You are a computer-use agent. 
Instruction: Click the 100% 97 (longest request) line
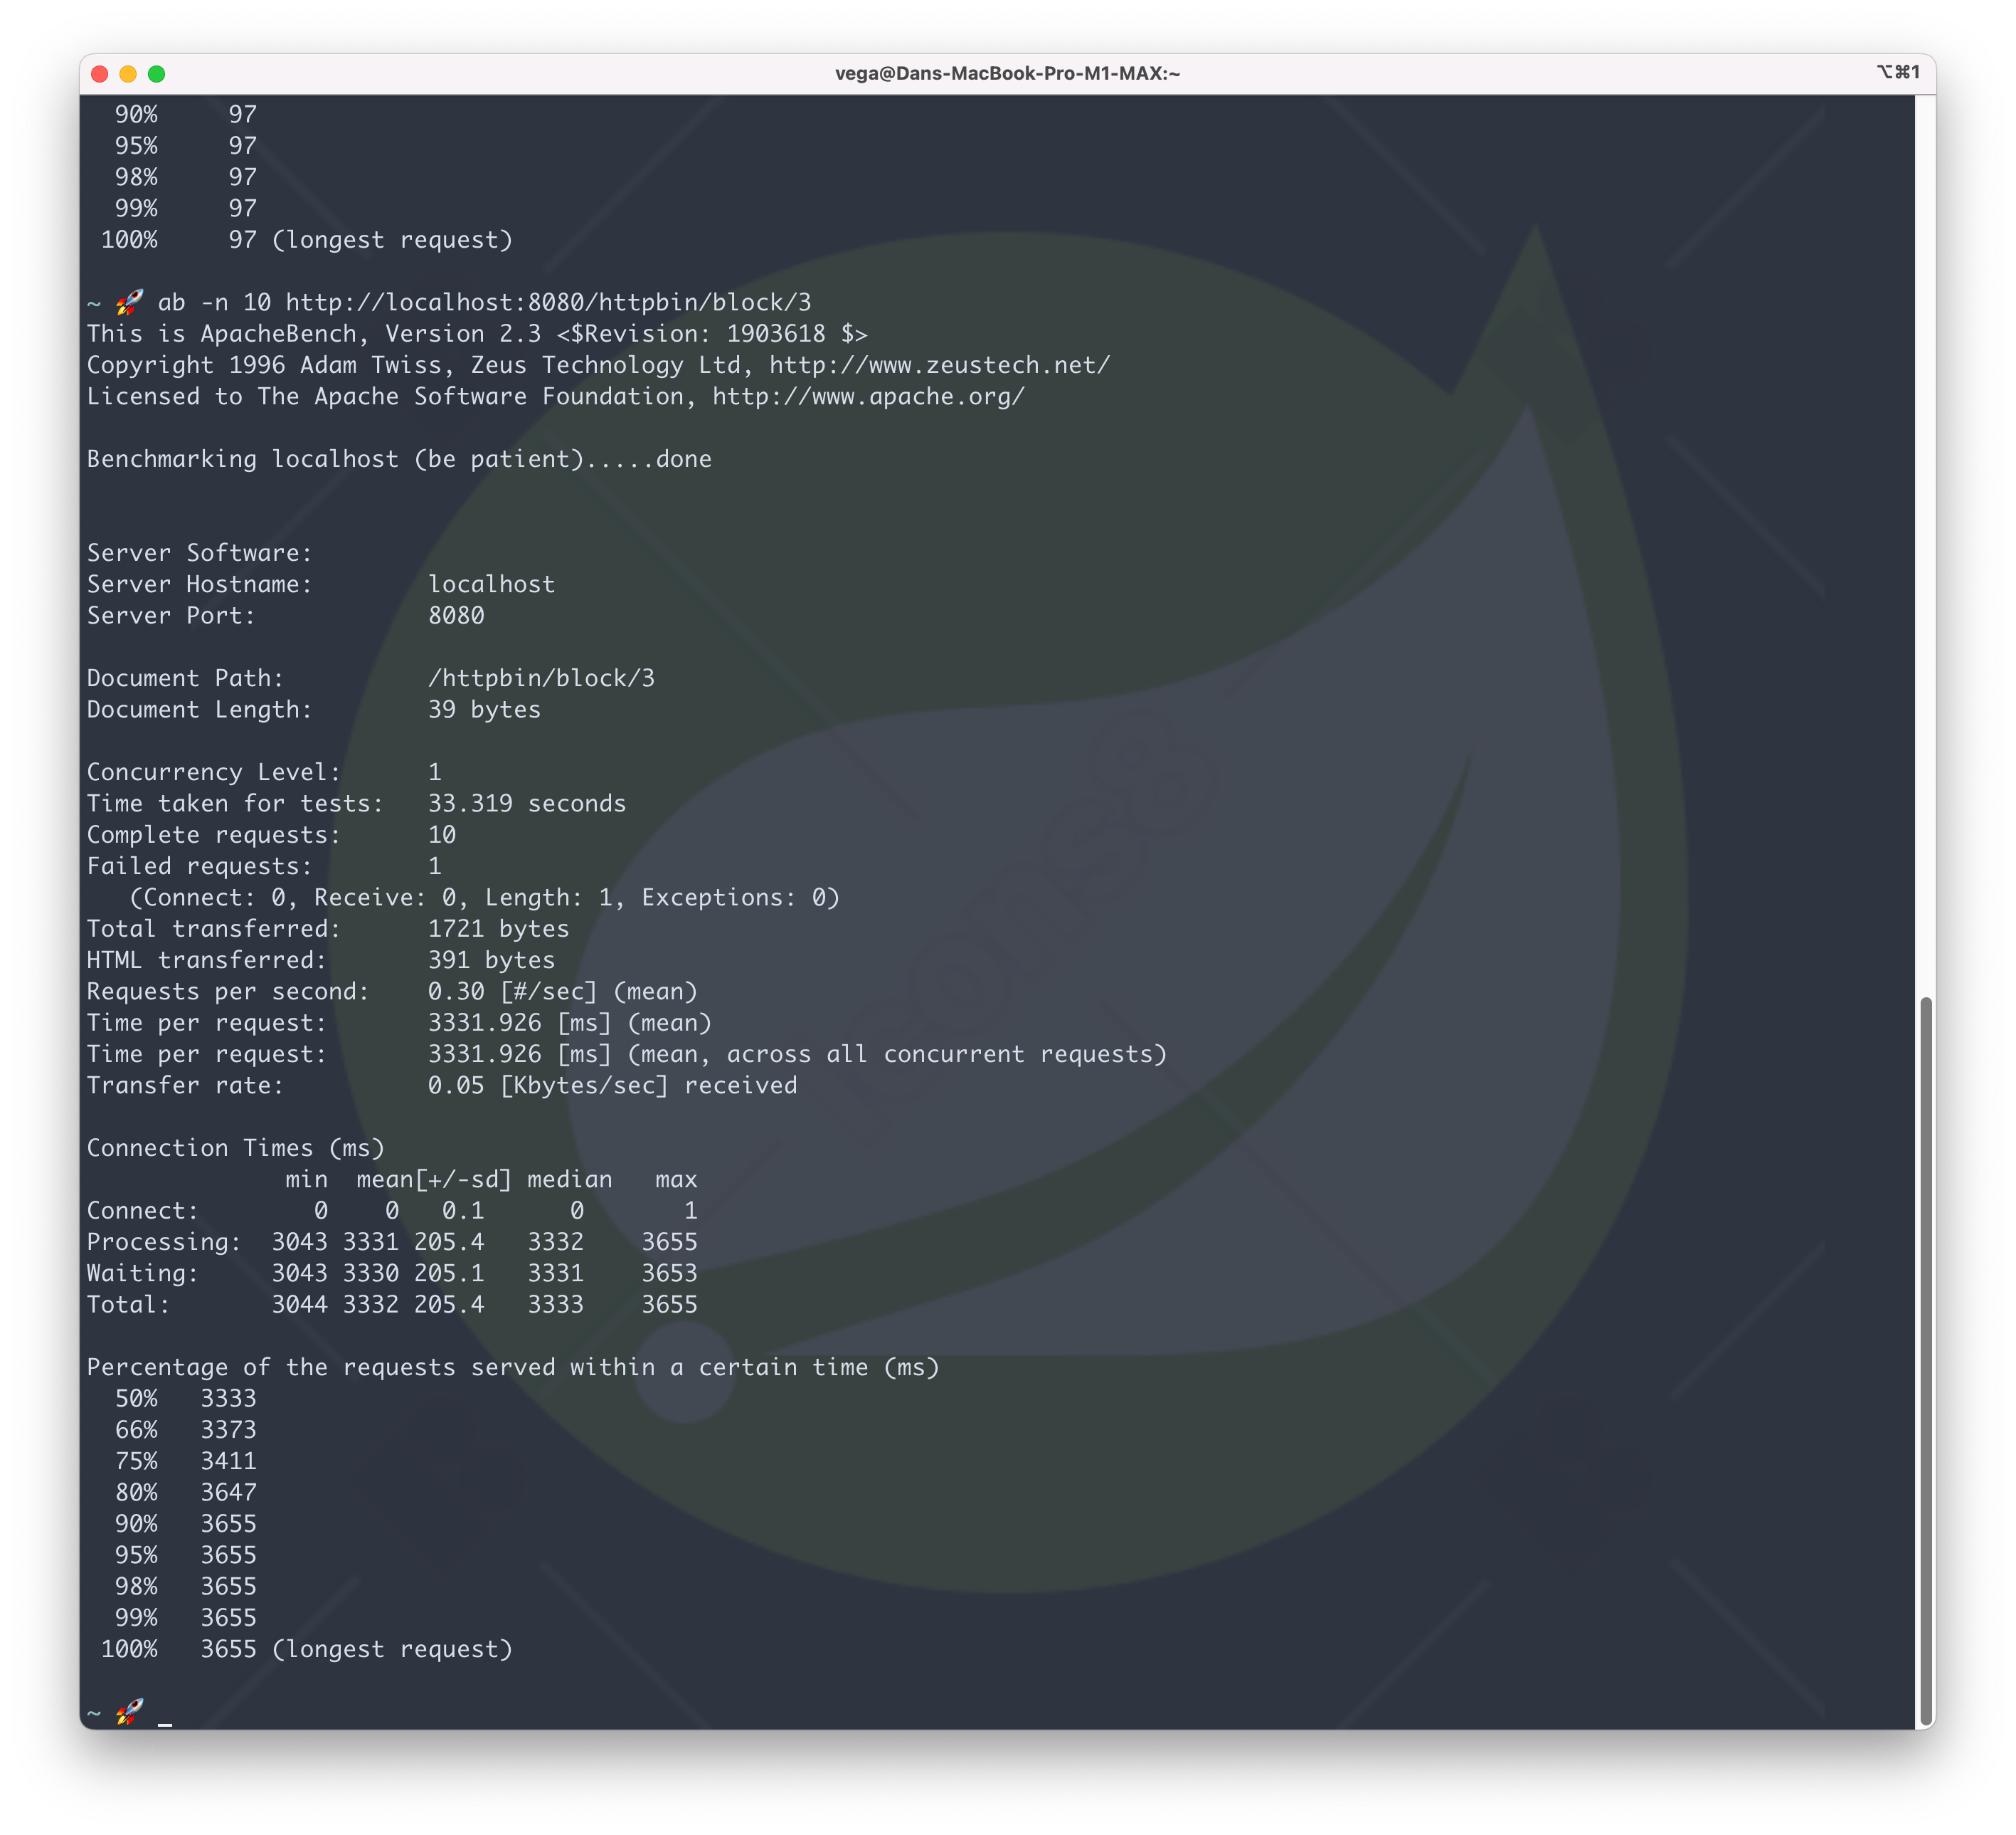click(306, 240)
